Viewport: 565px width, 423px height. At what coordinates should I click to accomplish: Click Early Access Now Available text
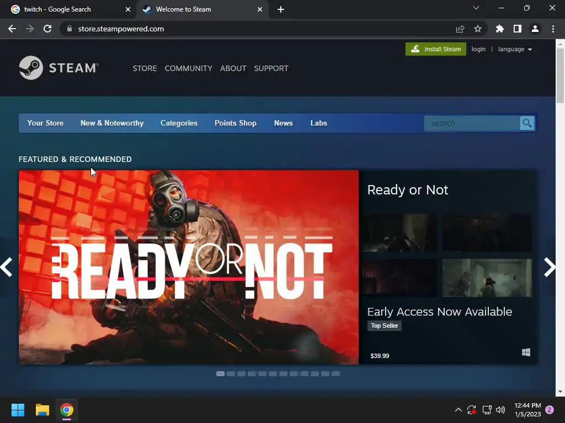coord(439,312)
